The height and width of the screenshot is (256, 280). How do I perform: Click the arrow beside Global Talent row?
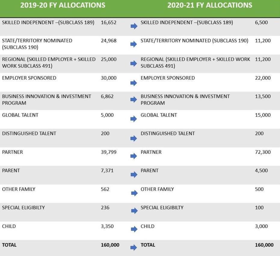pyautogui.click(x=134, y=119)
